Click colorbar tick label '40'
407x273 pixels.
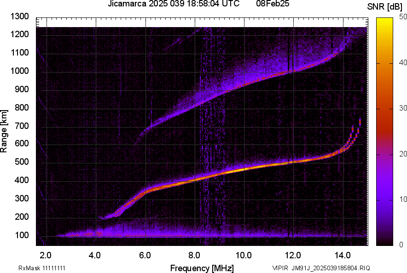403,62
